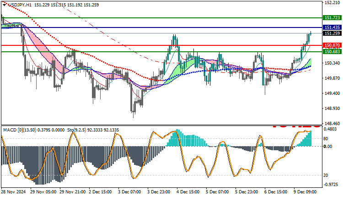Click the 149.400 price scale value
Screen dimensions: 343x197
(x=332, y=93)
